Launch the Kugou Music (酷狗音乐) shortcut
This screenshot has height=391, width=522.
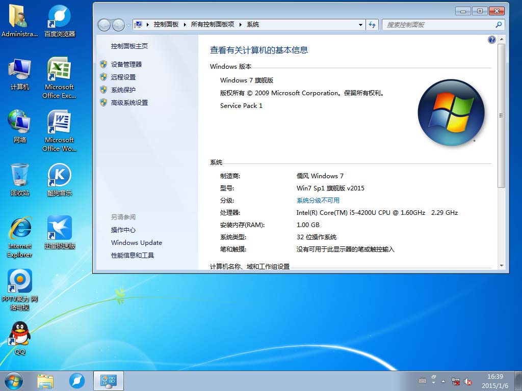tap(60, 180)
